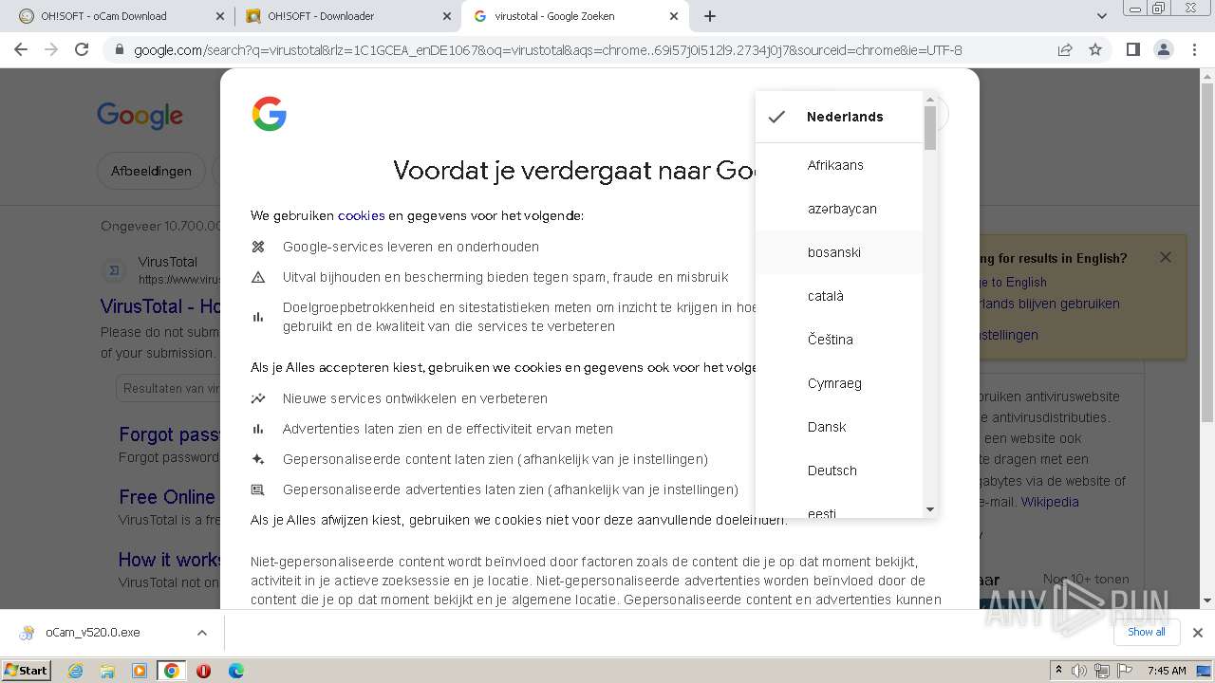Open the How it works result link
The width and height of the screenshot is (1215, 683).
170,560
